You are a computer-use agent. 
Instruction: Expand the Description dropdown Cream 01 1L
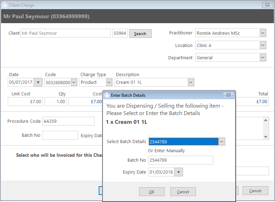[191, 82]
